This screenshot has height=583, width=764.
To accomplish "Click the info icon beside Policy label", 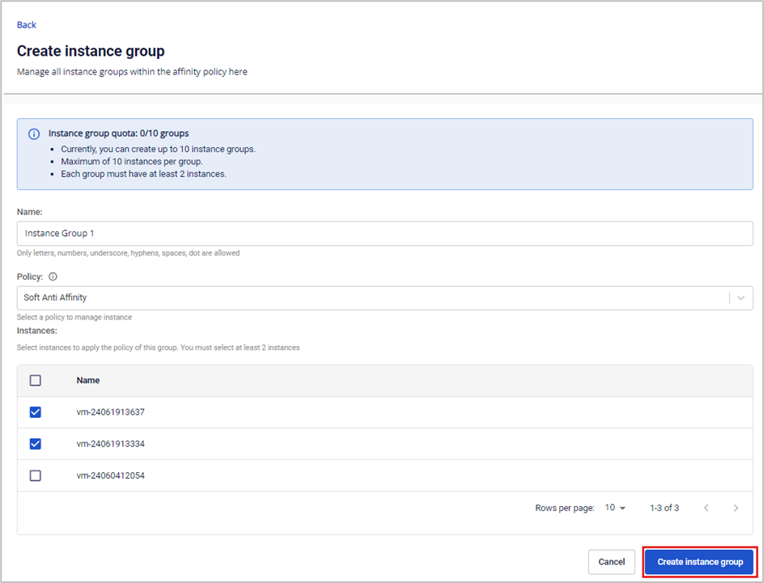I will tap(53, 277).
